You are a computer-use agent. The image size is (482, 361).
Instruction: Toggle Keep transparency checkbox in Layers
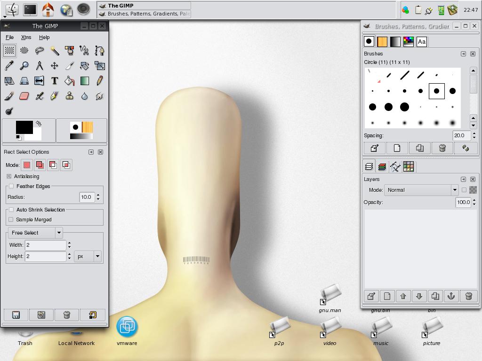464,190
